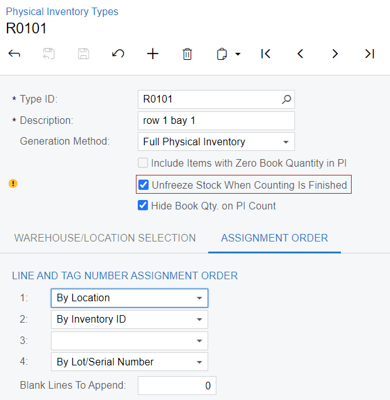Go to the first record
Viewport: 390px width, 400px height.
pyautogui.click(x=266, y=54)
